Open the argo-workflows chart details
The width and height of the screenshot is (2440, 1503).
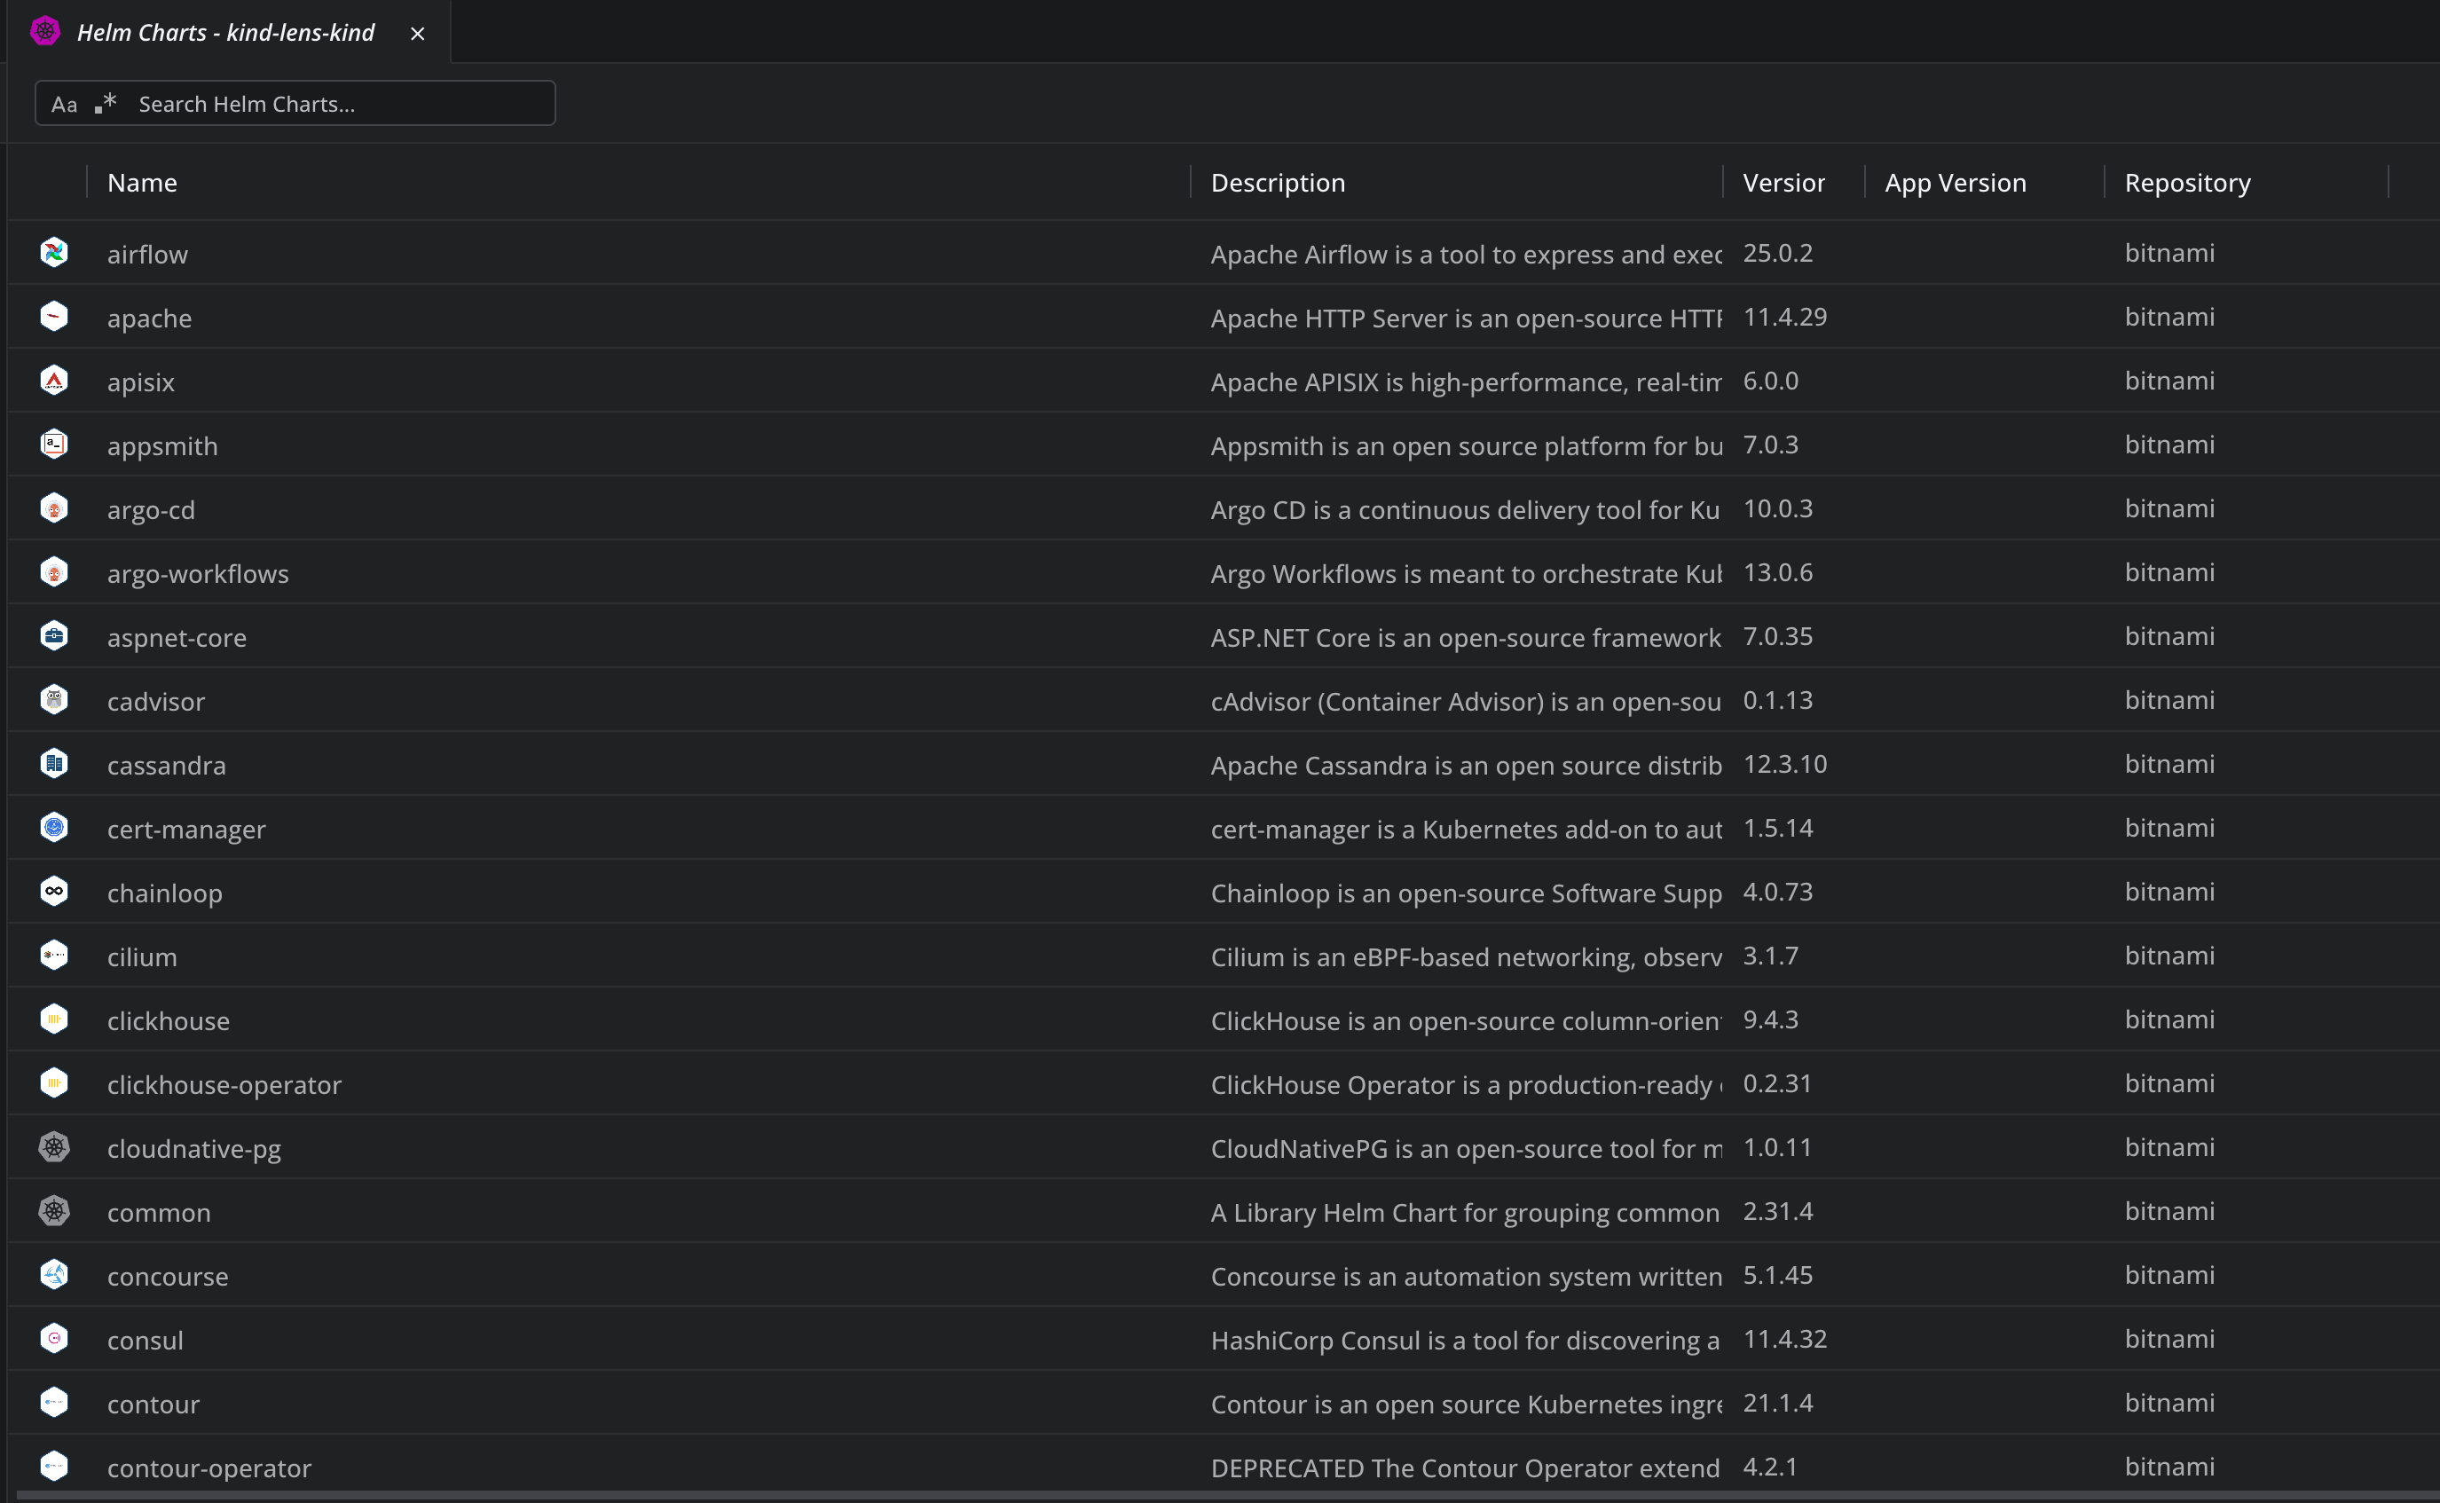[198, 572]
